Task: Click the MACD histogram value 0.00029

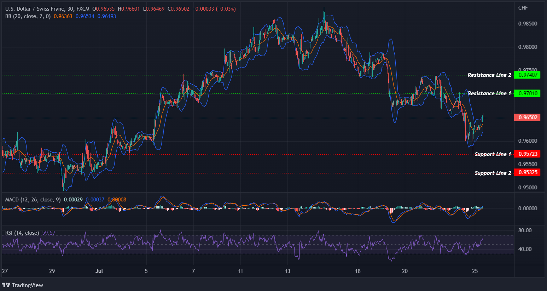Action: tap(74, 199)
